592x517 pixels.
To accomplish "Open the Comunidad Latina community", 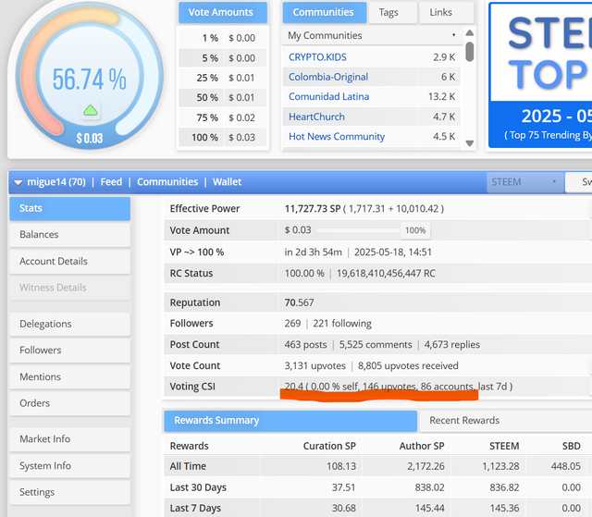I will click(329, 96).
